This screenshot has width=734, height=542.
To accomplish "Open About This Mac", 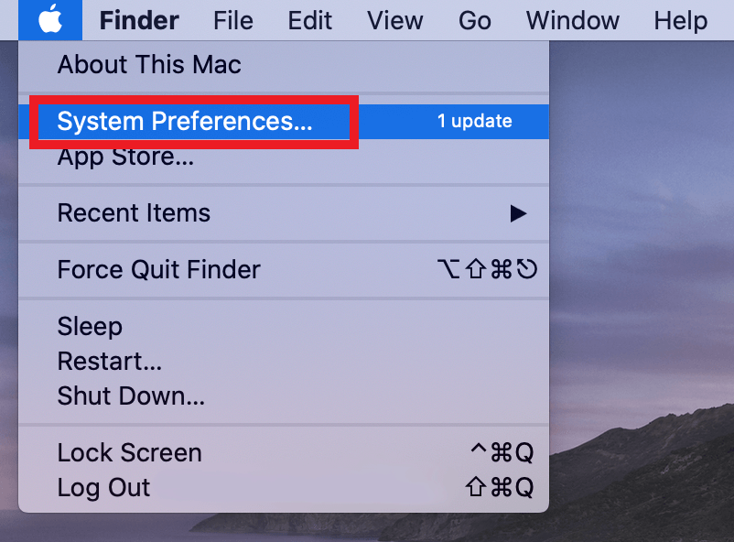I will pyautogui.click(x=149, y=64).
